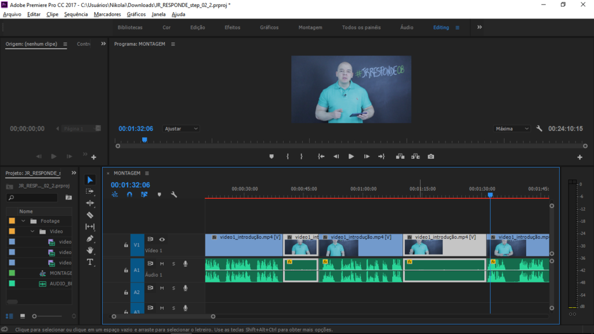Show more Project panel tabs chevron
594x334 pixels.
tap(74, 173)
